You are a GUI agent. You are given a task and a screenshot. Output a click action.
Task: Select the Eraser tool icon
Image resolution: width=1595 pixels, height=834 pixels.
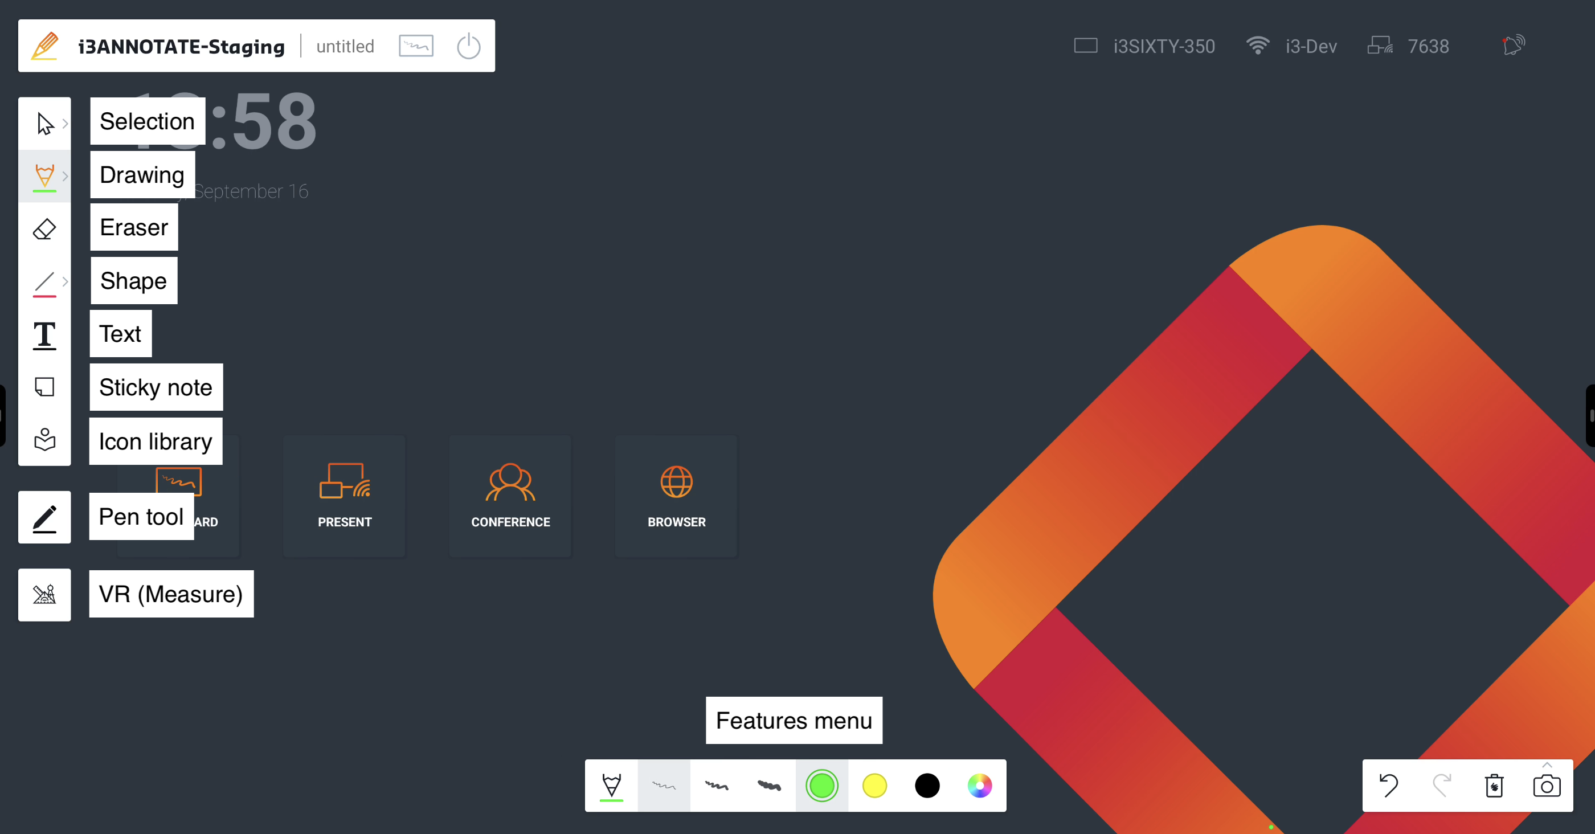pyautogui.click(x=44, y=229)
